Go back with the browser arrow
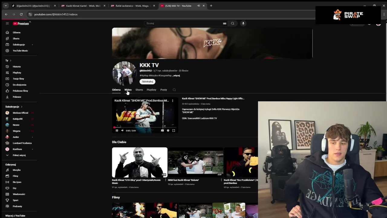 [x=6, y=14]
